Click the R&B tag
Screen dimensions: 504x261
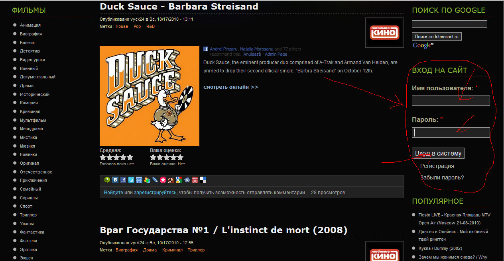(150, 26)
